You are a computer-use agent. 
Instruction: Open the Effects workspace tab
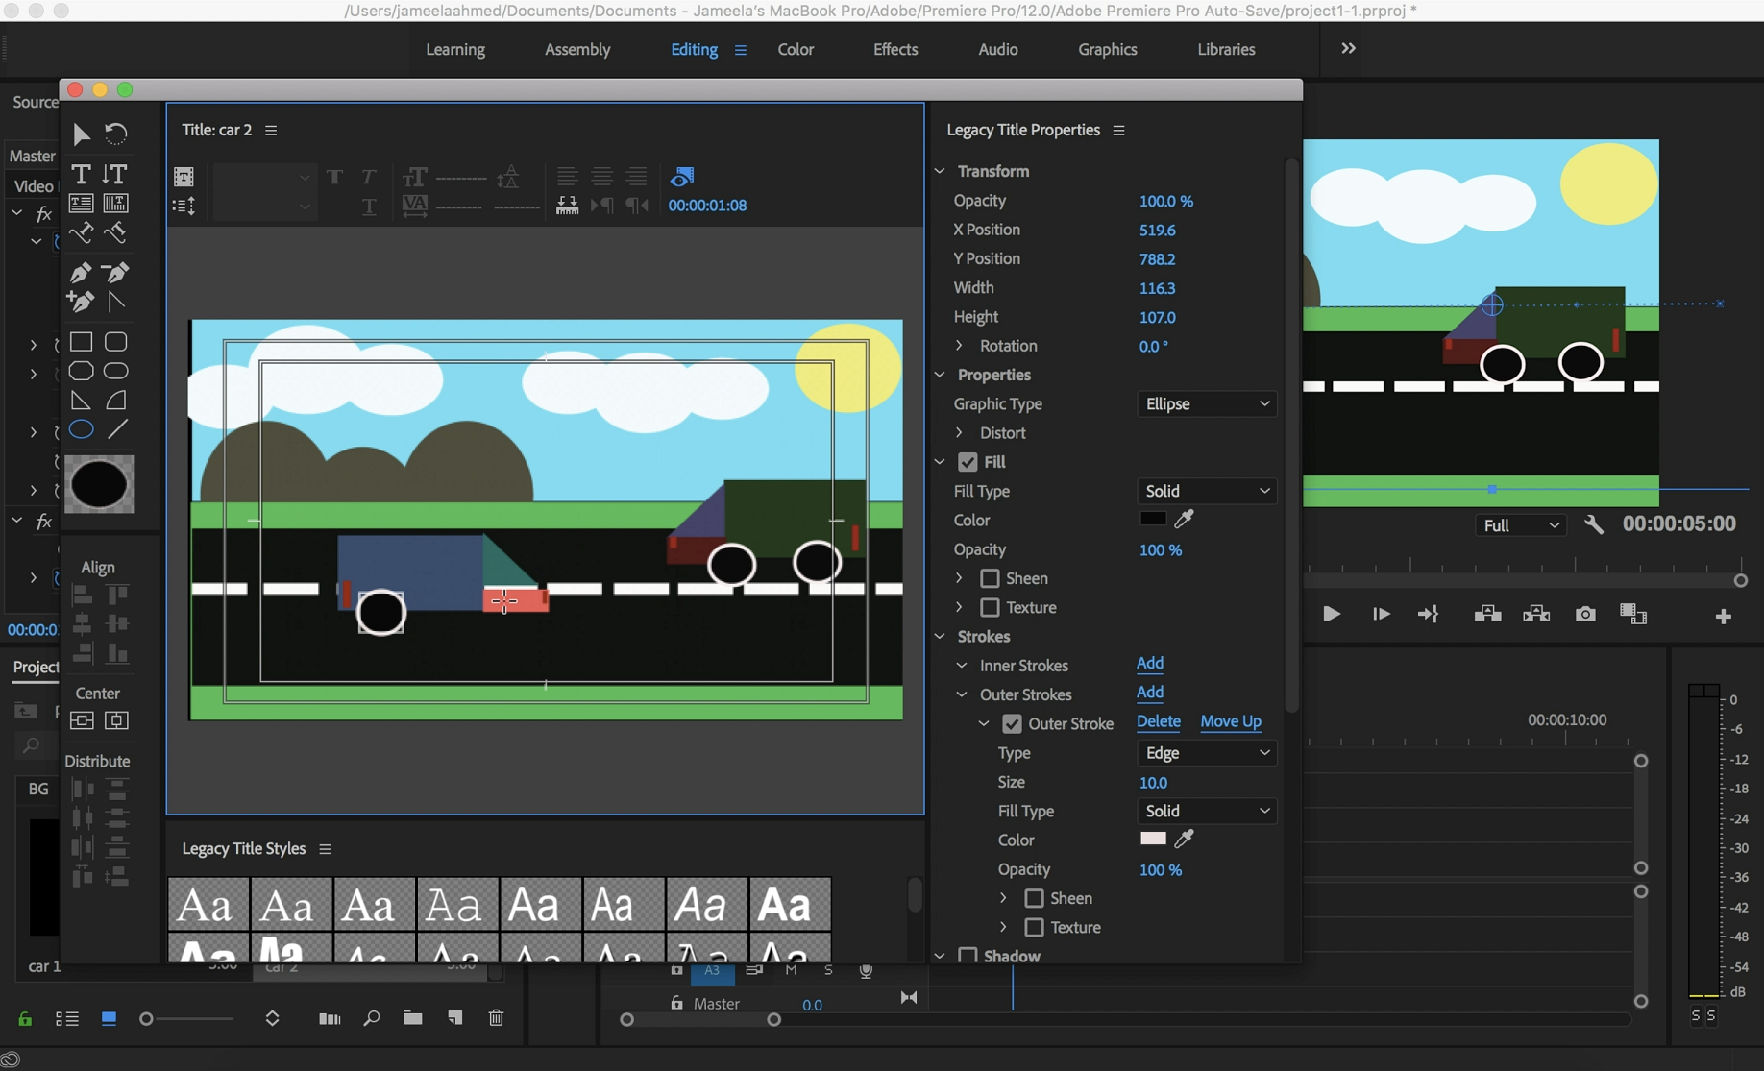click(894, 49)
